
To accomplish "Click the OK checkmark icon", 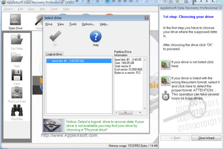I will click(x=55, y=36).
